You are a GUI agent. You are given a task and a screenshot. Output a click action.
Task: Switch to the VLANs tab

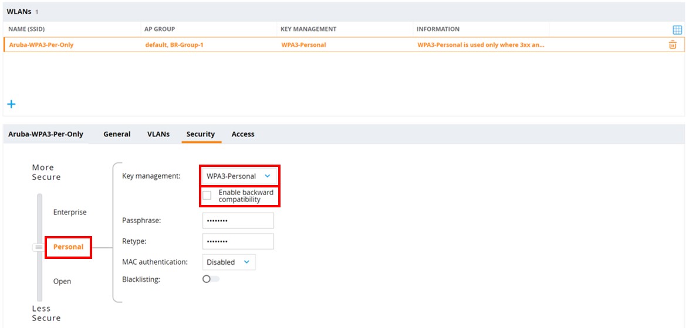[x=158, y=134]
